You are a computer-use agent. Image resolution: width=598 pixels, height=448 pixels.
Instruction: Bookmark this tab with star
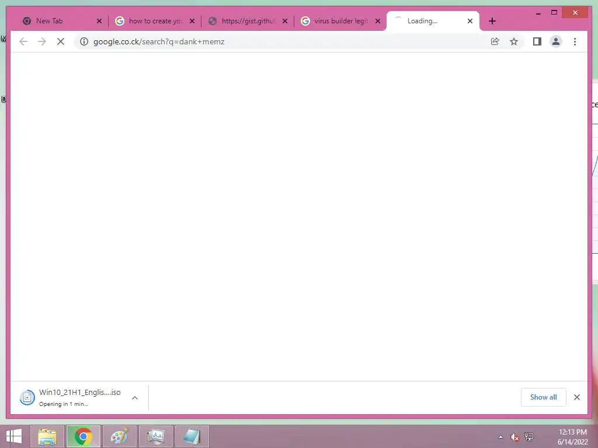click(514, 41)
